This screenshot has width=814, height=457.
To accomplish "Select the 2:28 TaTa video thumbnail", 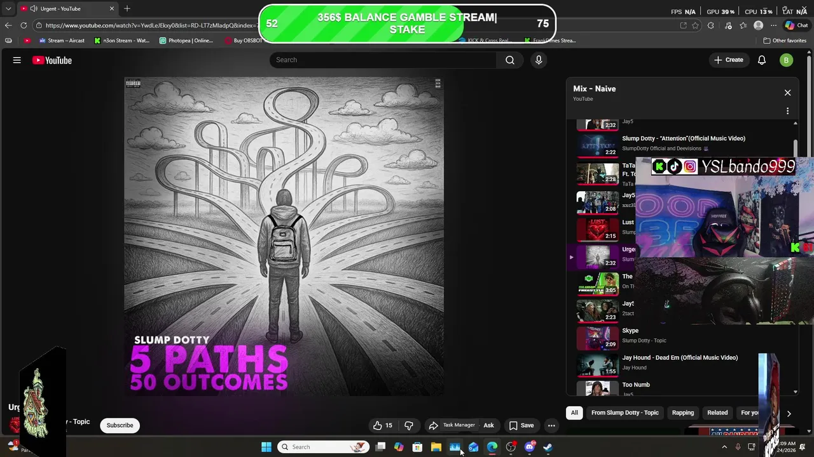I will pos(598,173).
